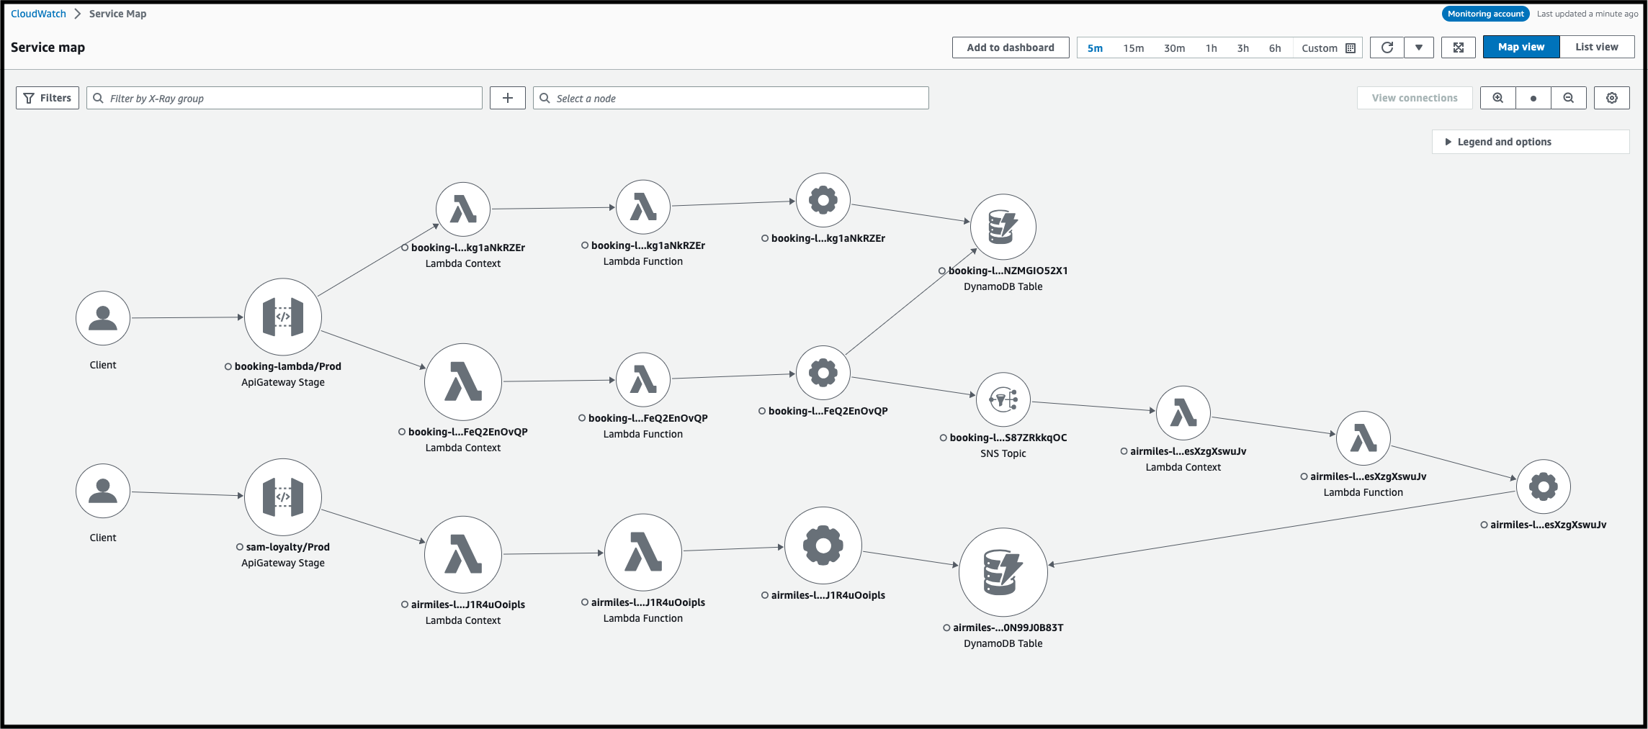Click the airmiles-l...esXzgXswuJv Lambda Function node icon
This screenshot has width=1648, height=729.
click(x=1363, y=438)
